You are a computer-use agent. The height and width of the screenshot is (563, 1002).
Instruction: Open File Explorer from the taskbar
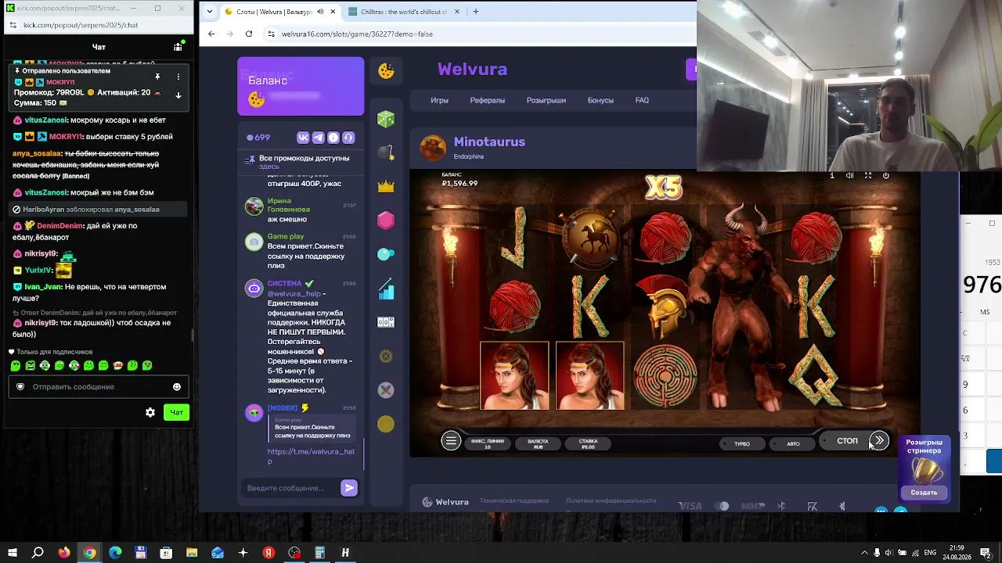pos(192,553)
